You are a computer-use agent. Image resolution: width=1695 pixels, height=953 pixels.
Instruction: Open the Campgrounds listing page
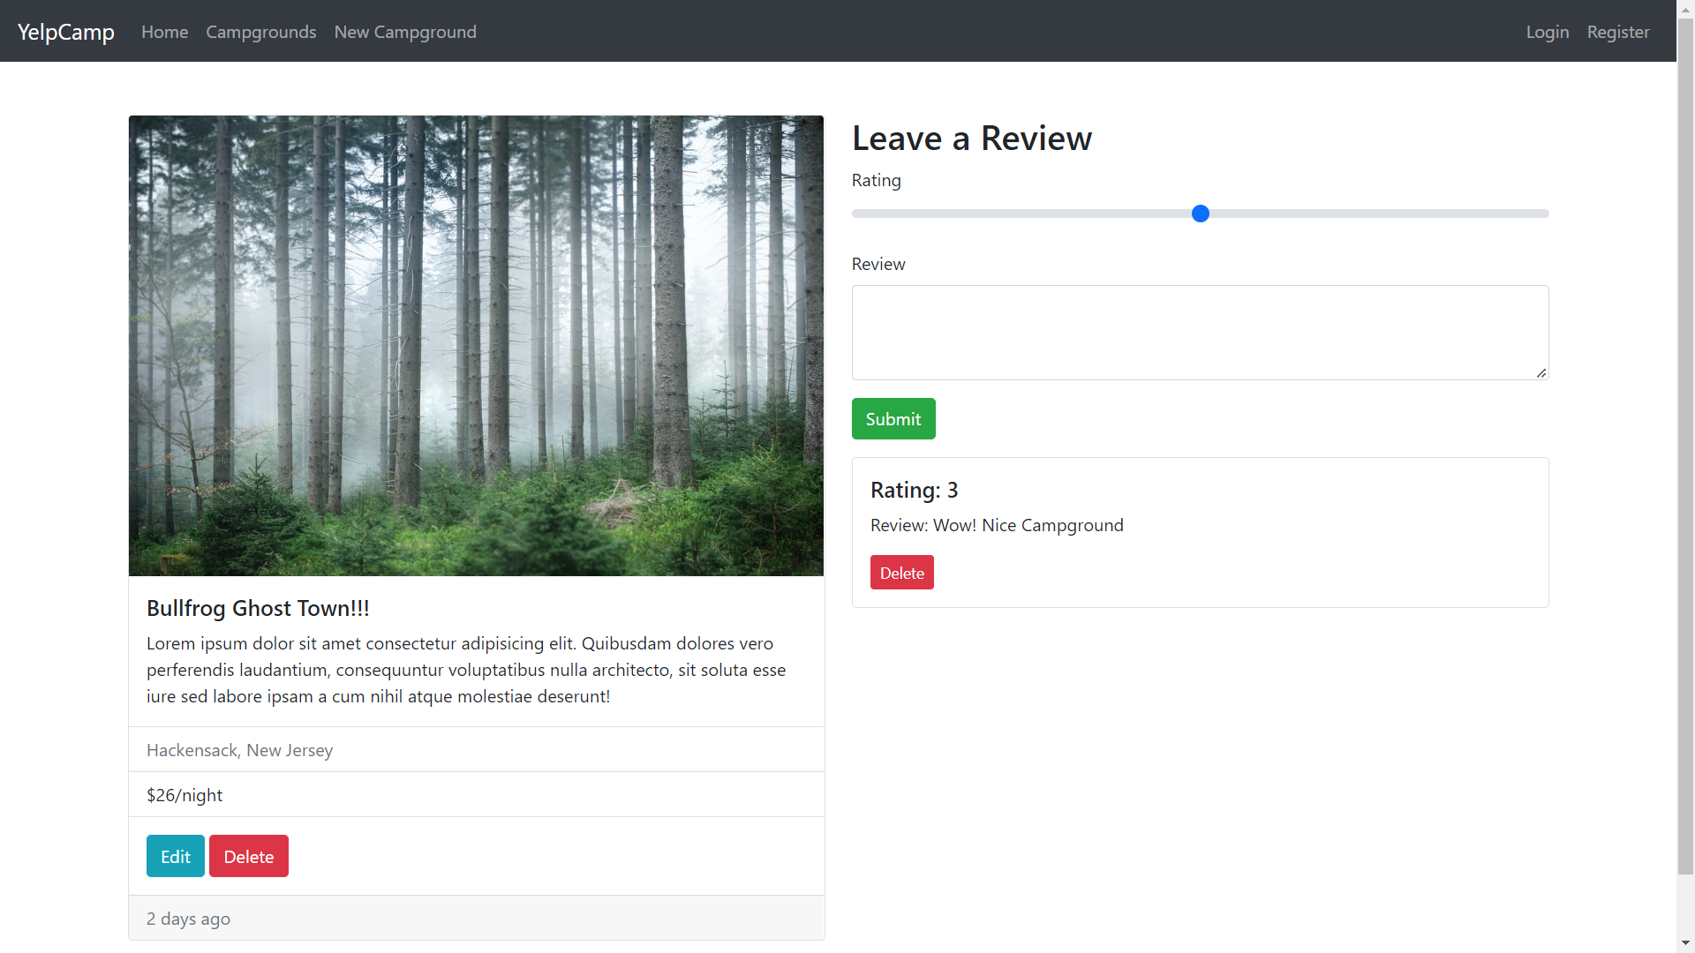point(260,32)
